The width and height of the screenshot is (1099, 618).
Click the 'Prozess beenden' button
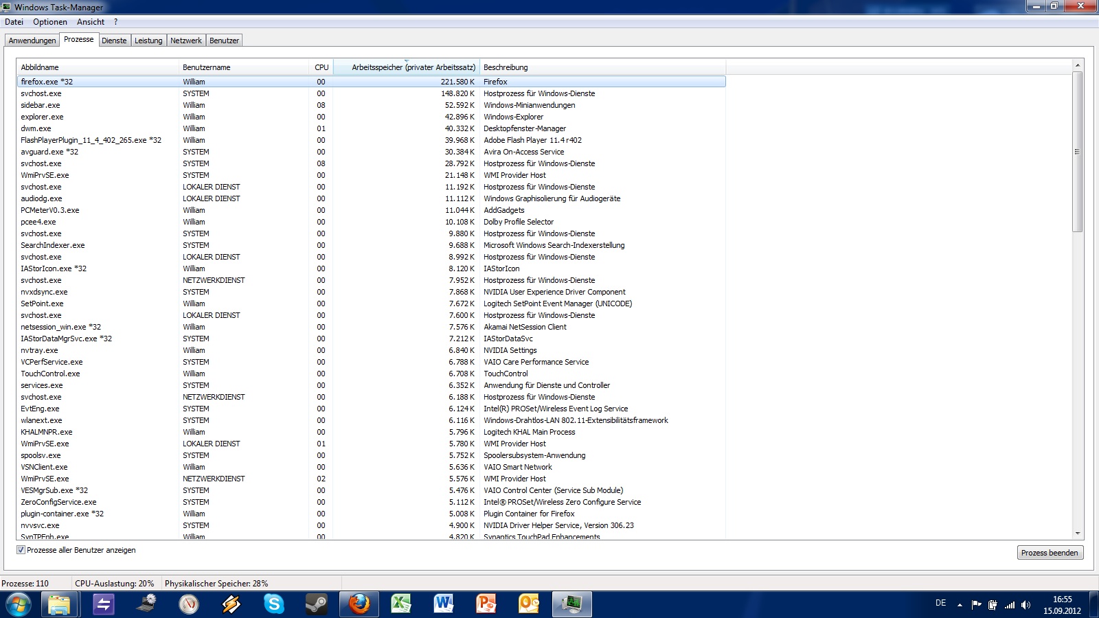[1050, 553]
